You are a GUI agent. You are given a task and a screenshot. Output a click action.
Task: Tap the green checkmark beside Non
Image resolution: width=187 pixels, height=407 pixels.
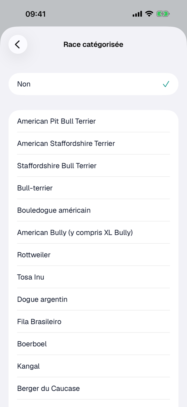(x=166, y=84)
